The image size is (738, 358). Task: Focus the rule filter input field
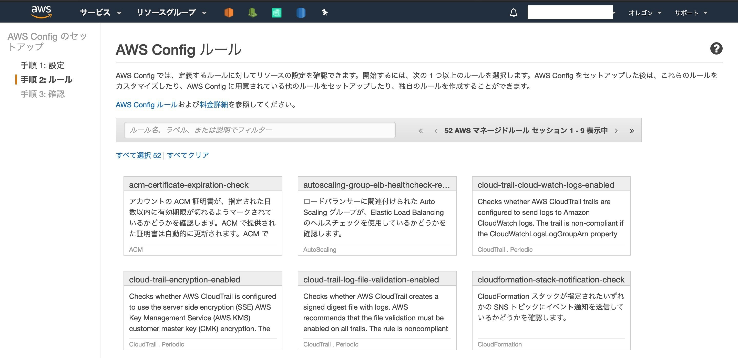260,130
